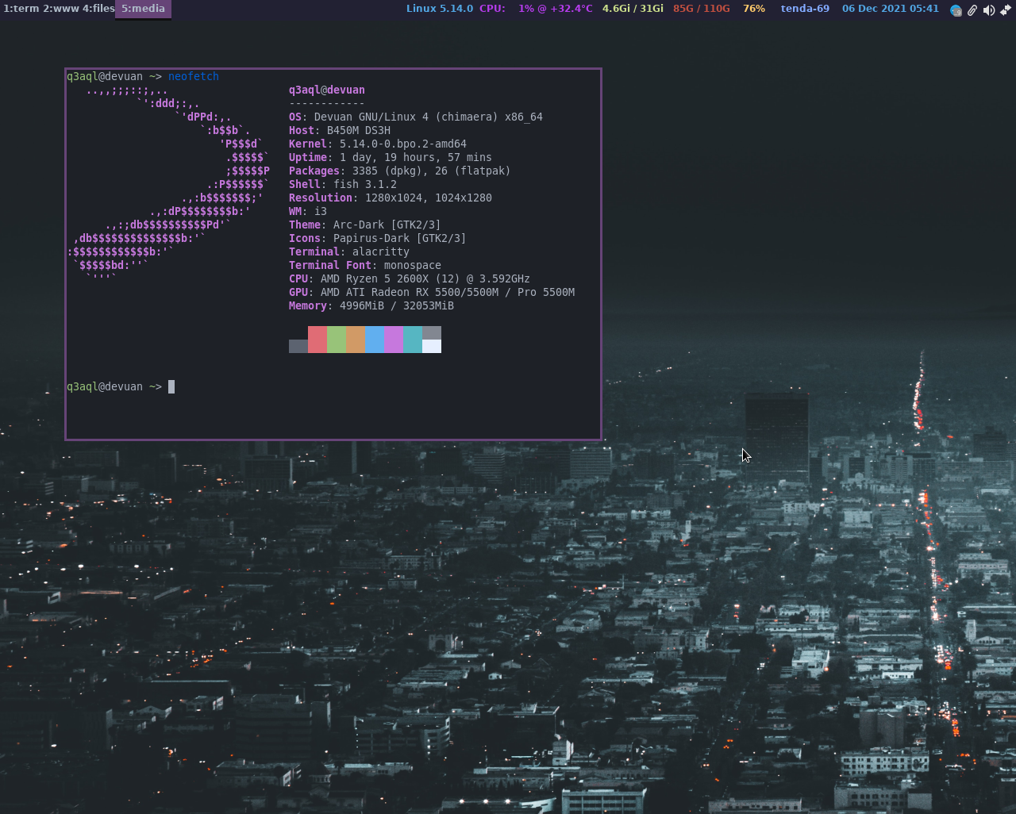Click the red color block in neofetch

pyautogui.click(x=317, y=340)
